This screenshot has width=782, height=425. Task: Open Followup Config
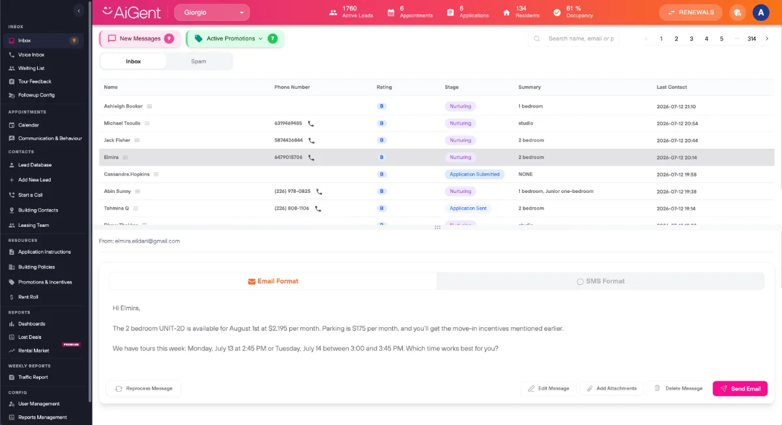pyautogui.click(x=36, y=95)
